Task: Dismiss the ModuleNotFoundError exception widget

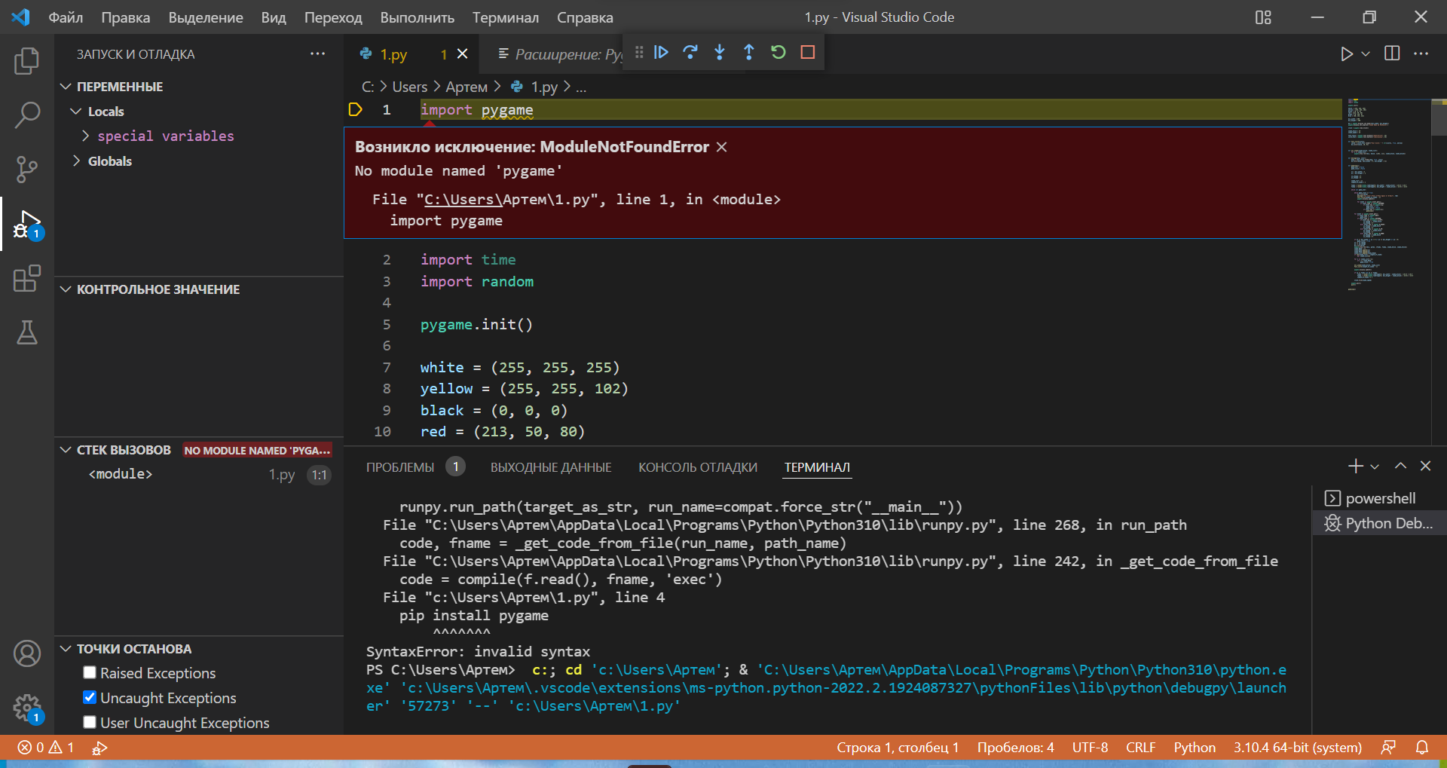Action: click(721, 147)
